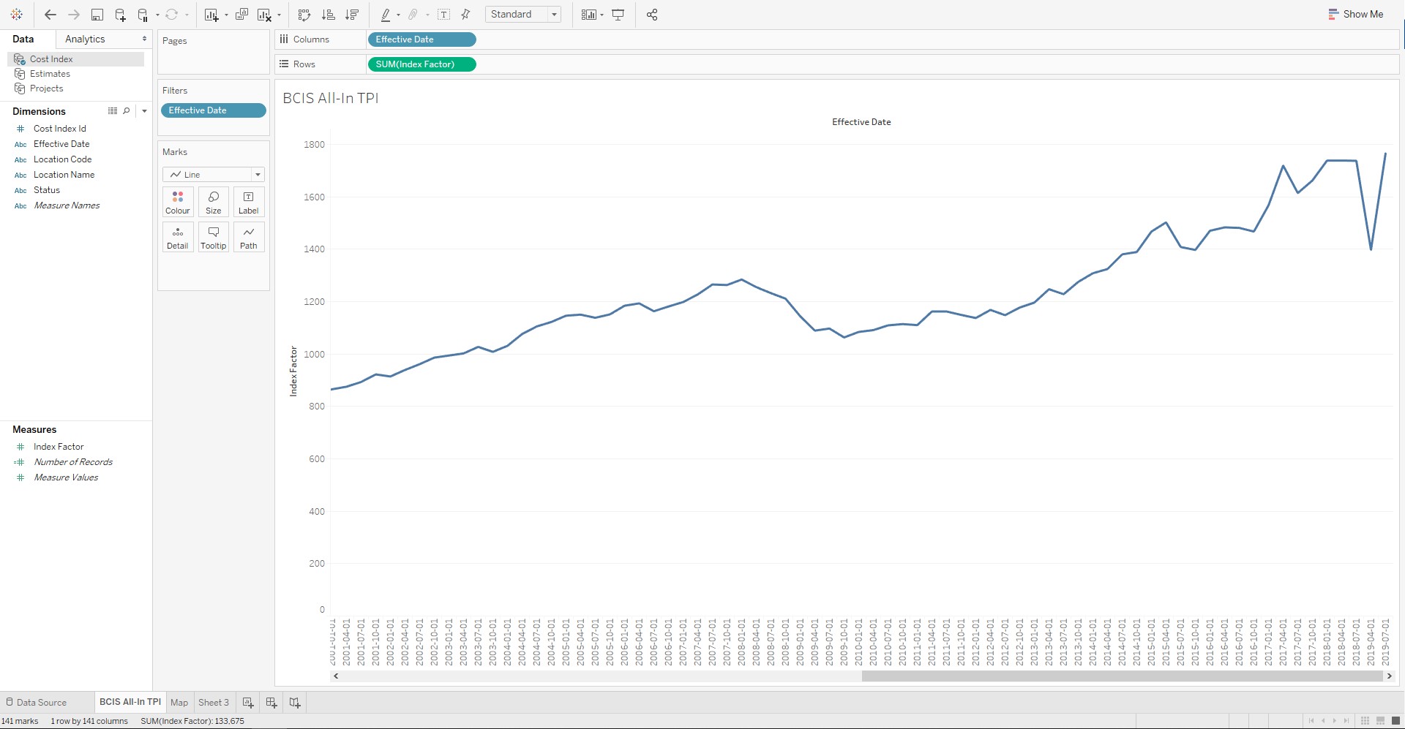Sort ascending toolbar icon
Image resolution: width=1405 pixels, height=729 pixels.
[x=329, y=15]
